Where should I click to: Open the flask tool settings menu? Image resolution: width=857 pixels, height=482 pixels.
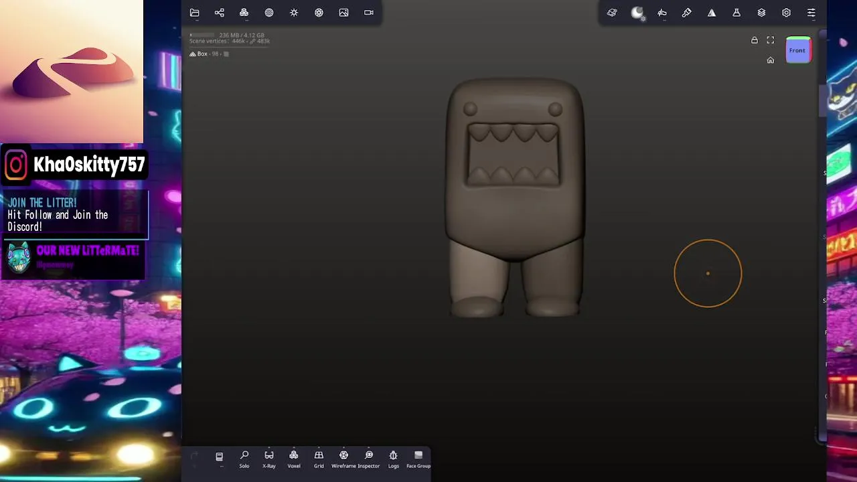click(736, 13)
